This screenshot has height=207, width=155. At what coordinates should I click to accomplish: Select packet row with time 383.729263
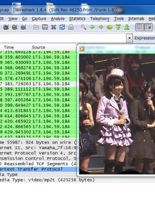[x=38, y=84]
